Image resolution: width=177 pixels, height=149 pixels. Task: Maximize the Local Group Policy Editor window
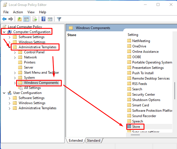(x=158, y=5)
